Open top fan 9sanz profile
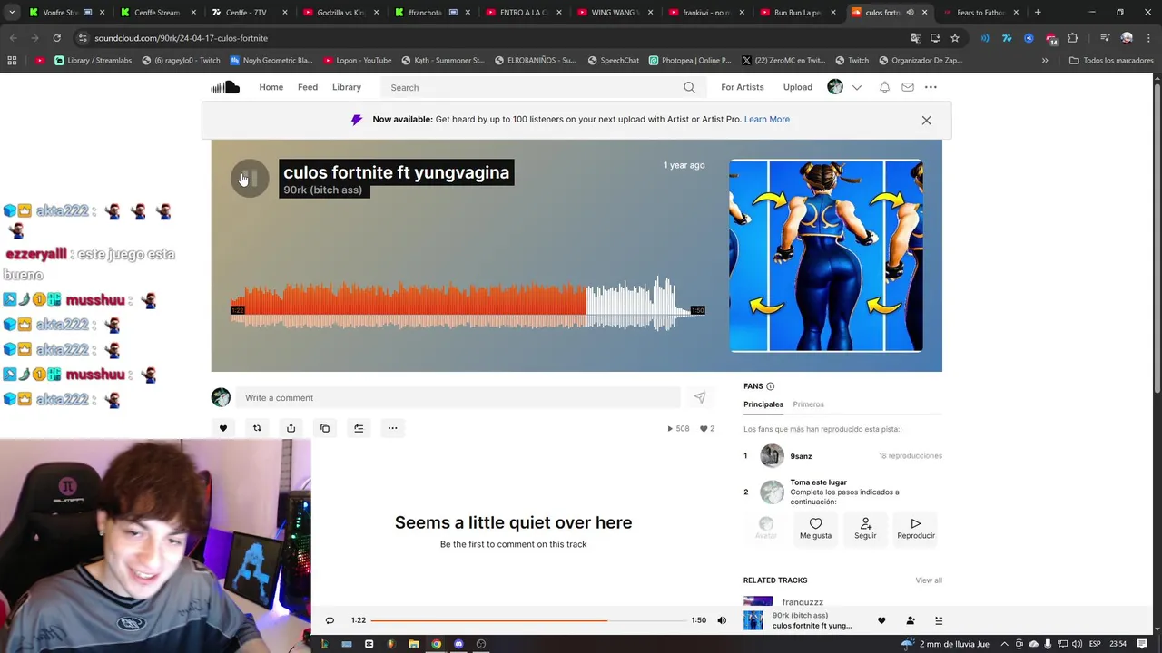 pos(801,456)
